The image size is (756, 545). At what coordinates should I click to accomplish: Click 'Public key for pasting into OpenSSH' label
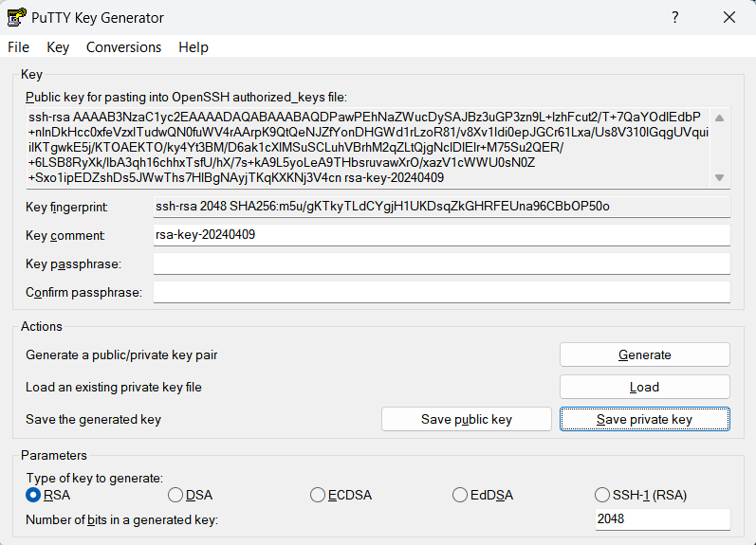click(x=186, y=98)
